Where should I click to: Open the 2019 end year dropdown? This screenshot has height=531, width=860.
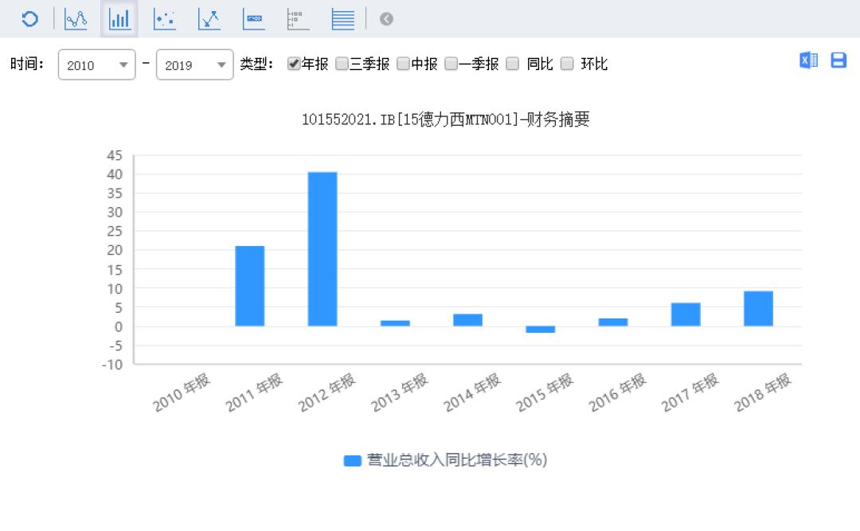(x=194, y=65)
